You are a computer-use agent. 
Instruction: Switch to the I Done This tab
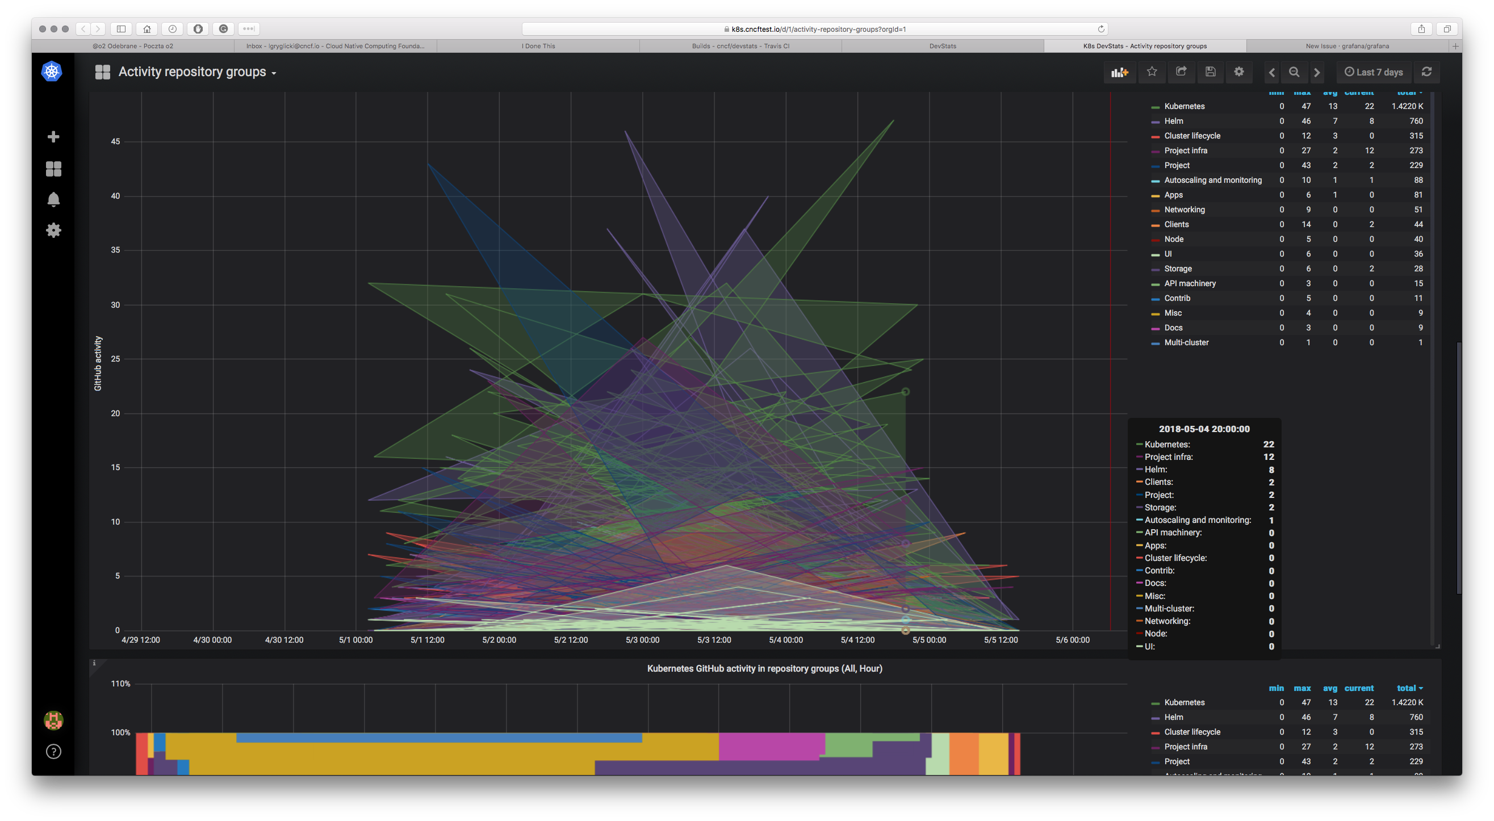pos(538,46)
